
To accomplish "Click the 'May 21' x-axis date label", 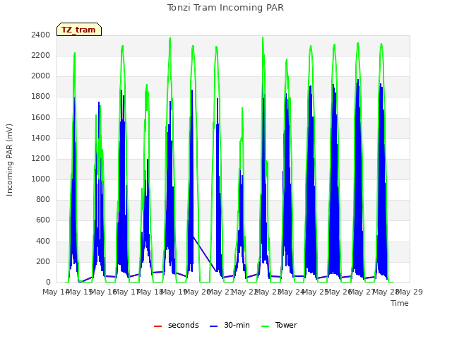I will pos(221,292).
